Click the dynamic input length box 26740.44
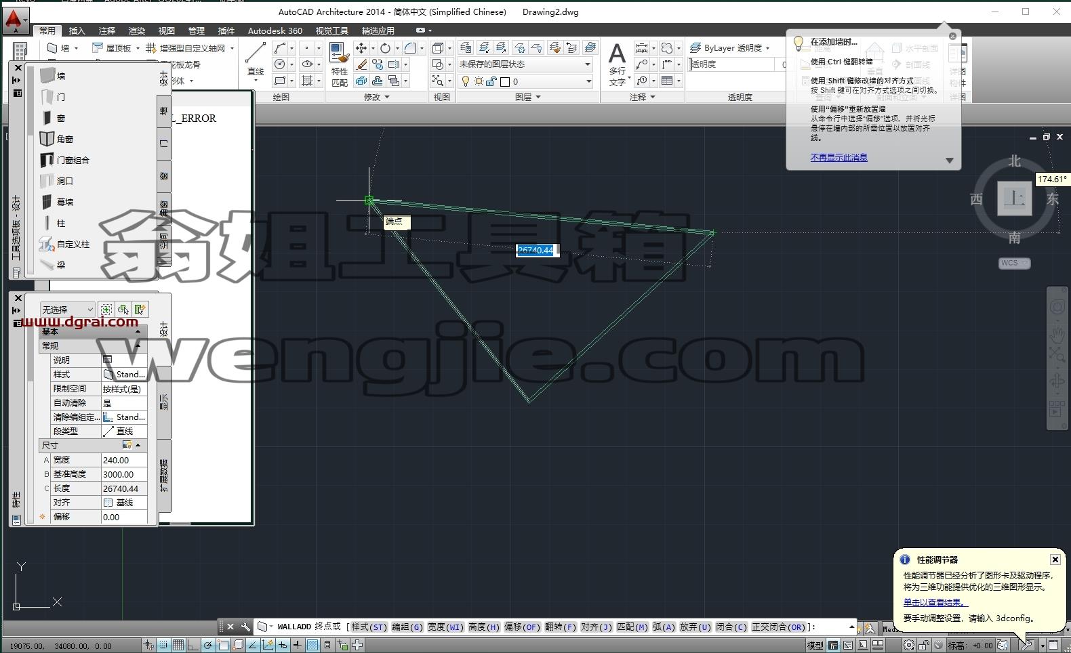 pyautogui.click(x=537, y=250)
